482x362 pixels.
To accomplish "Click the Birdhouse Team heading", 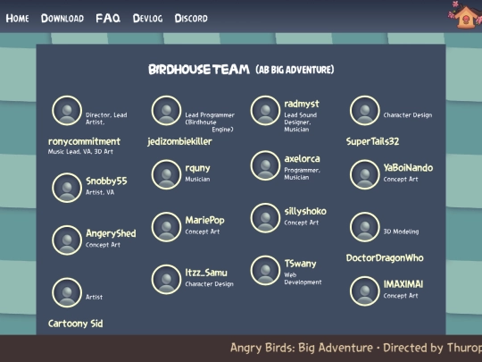I will (x=199, y=70).
